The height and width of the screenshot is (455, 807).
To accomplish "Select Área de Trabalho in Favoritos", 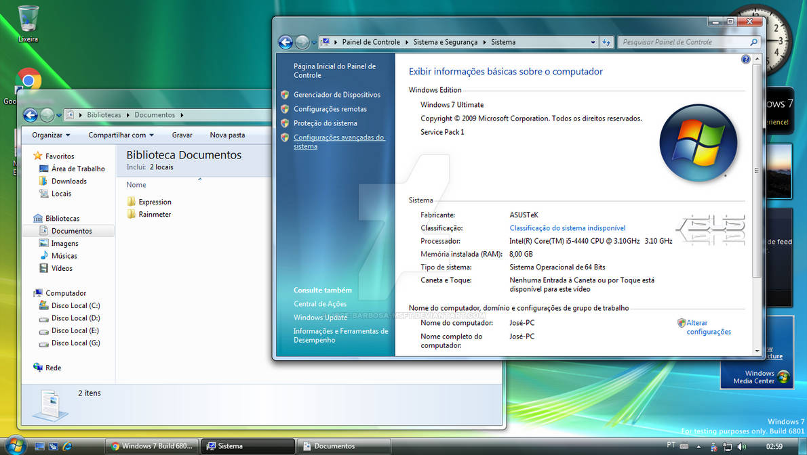I will [78, 169].
